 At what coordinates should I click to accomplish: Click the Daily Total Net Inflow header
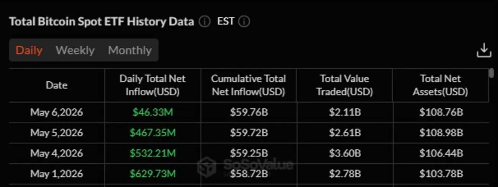tap(152, 85)
